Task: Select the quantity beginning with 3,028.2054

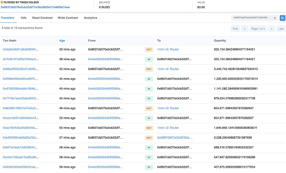Action: tap(233, 138)
